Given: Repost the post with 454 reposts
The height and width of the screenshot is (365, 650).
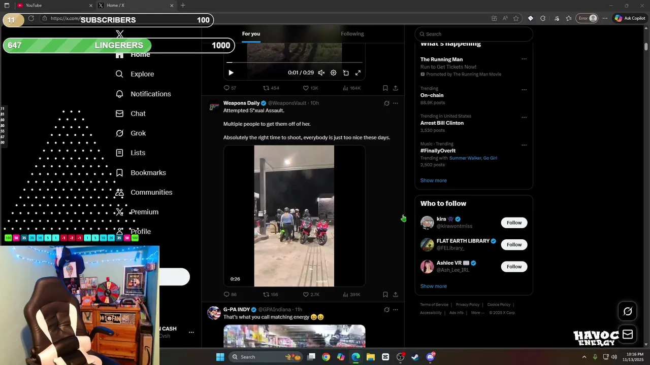Looking at the screenshot, I should pos(271,88).
